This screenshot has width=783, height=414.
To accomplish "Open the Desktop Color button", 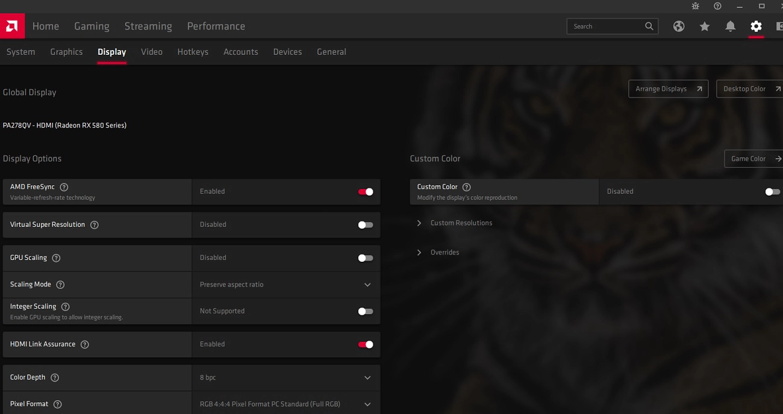I will point(750,88).
